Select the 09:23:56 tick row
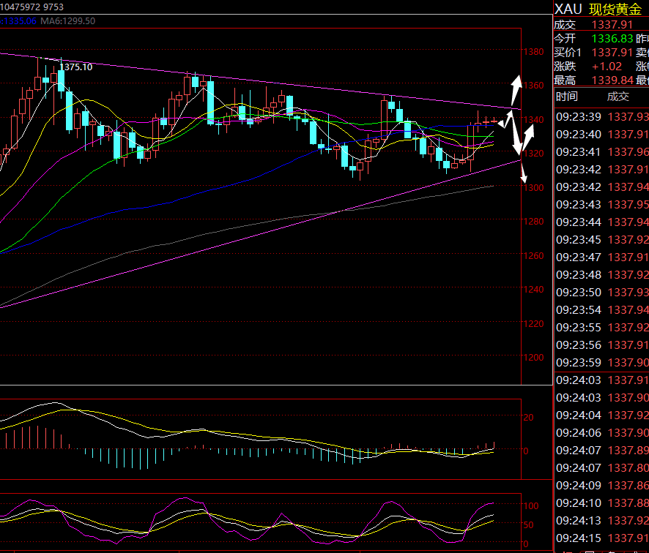This screenshot has width=649, height=553. coord(602,345)
